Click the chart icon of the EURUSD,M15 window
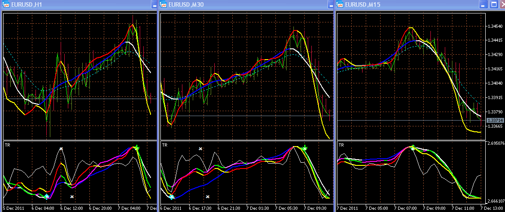Viewport: 505px width, 212px height. 340,4
